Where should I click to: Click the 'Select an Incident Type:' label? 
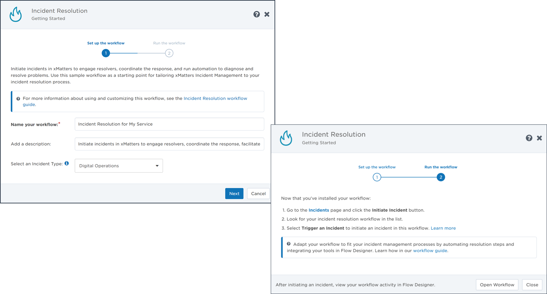click(37, 164)
